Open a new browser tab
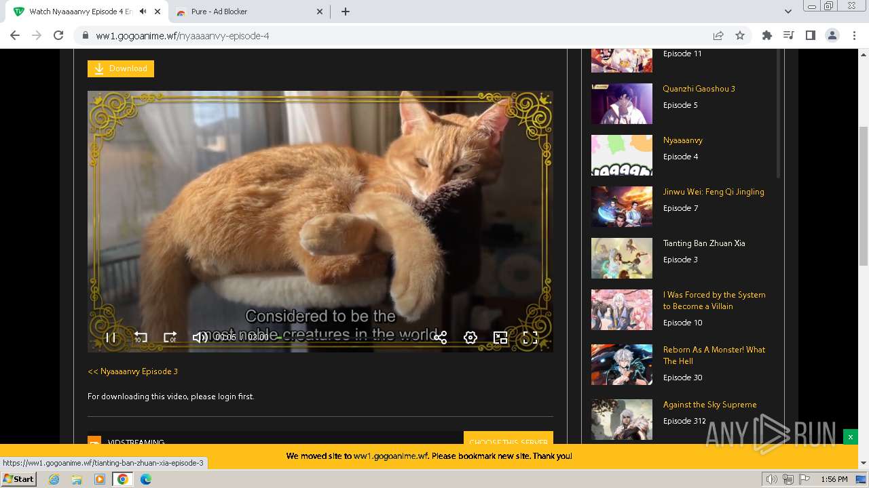 pyautogui.click(x=346, y=12)
